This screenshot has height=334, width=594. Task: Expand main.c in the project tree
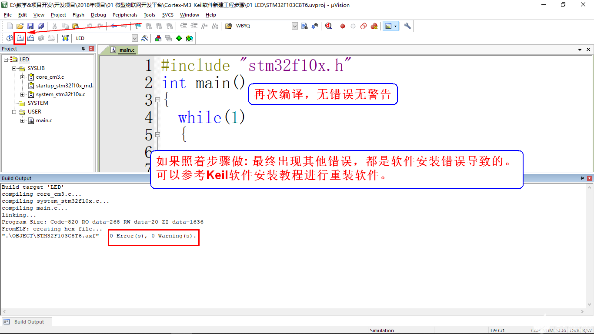tap(23, 120)
